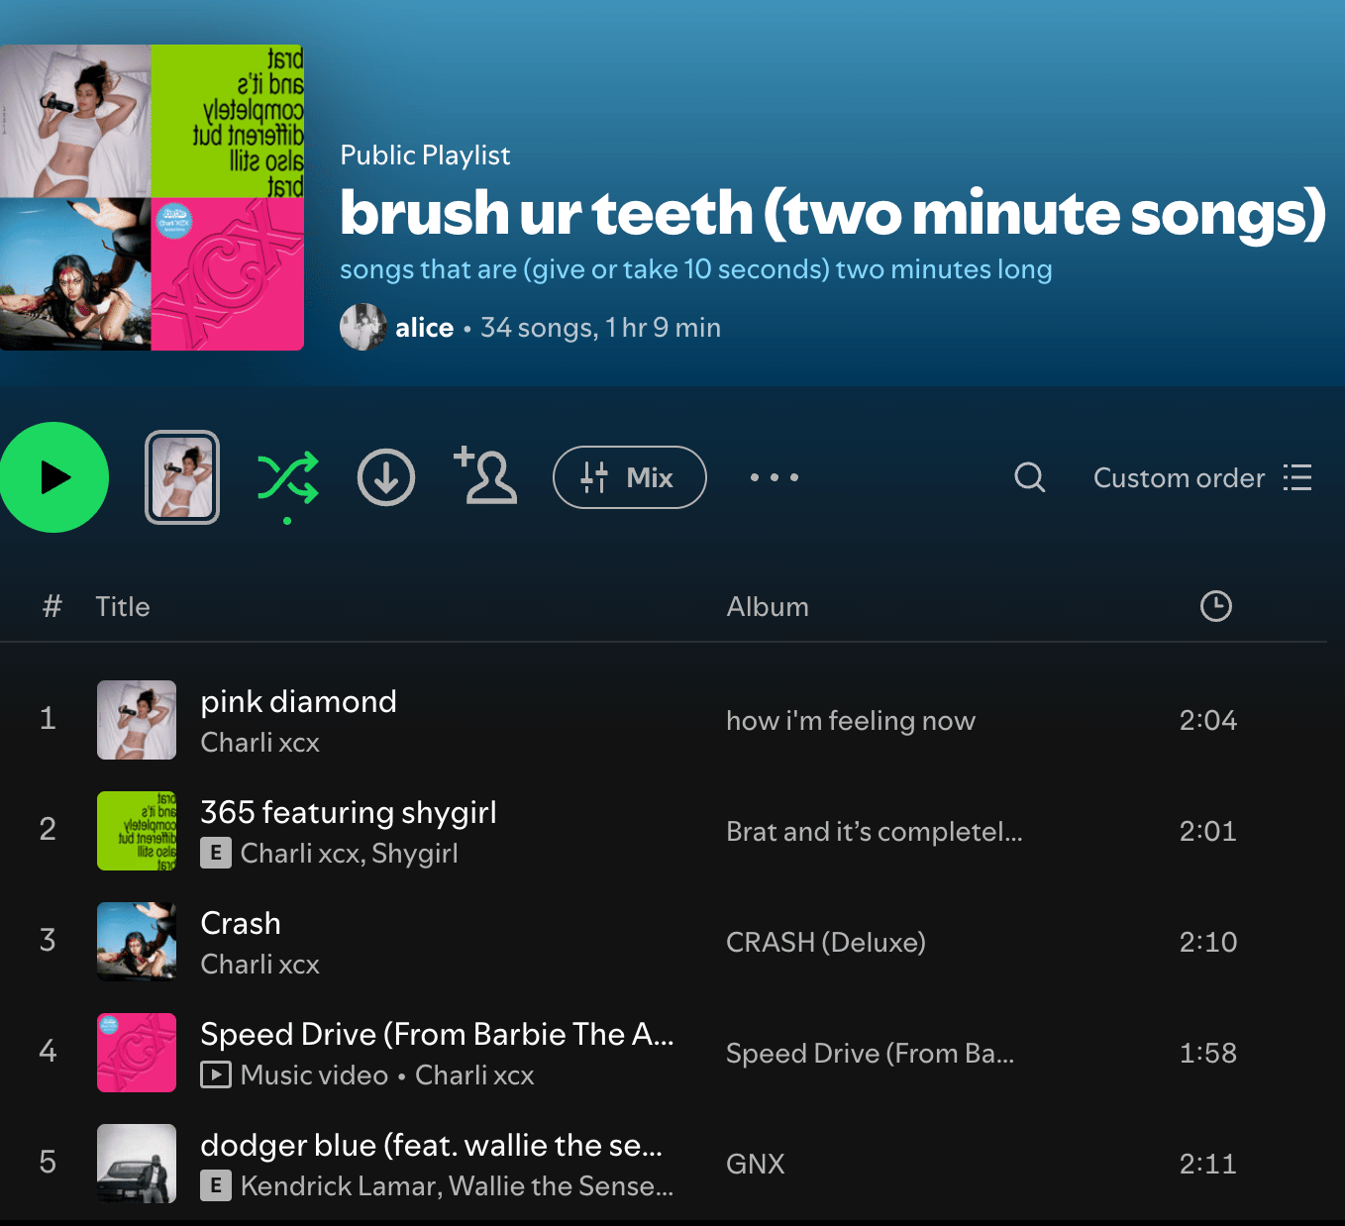1345x1226 pixels.
Task: Open Charli xcx artist beside Shygirl
Action: click(300, 854)
